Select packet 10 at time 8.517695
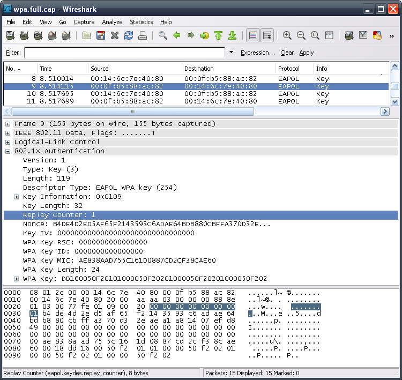The image size is (402, 380). (x=196, y=94)
